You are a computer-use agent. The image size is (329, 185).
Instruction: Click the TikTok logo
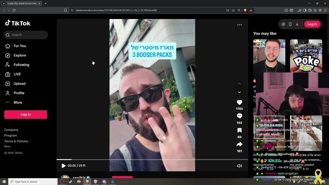pyautogui.click(x=17, y=23)
